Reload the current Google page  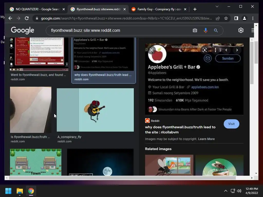point(27,18)
